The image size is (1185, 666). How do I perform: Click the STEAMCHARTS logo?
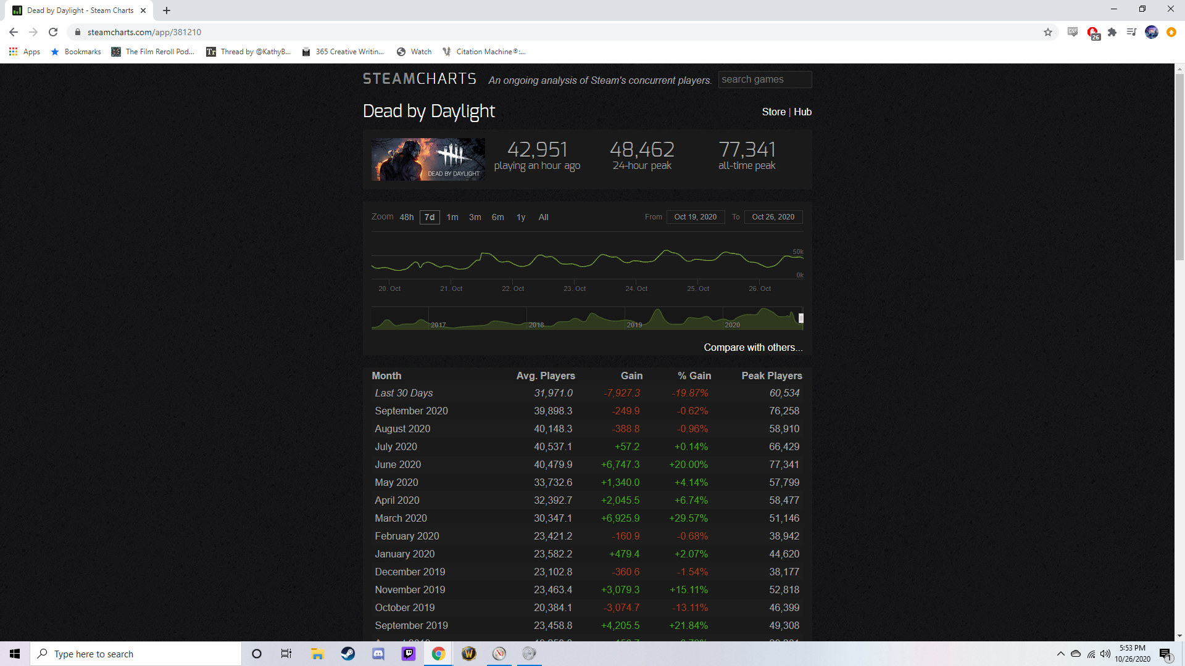pyautogui.click(x=420, y=79)
